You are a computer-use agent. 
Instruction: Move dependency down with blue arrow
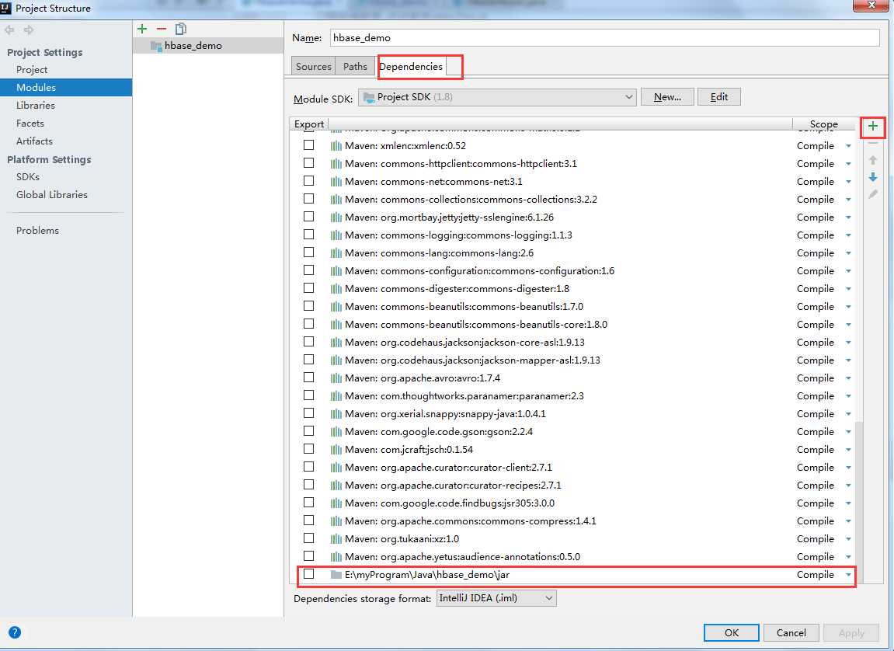pos(872,177)
